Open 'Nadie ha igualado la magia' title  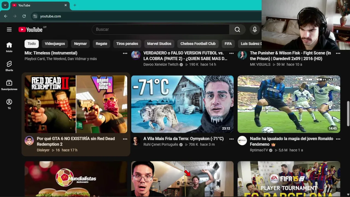pyautogui.click(x=291, y=141)
